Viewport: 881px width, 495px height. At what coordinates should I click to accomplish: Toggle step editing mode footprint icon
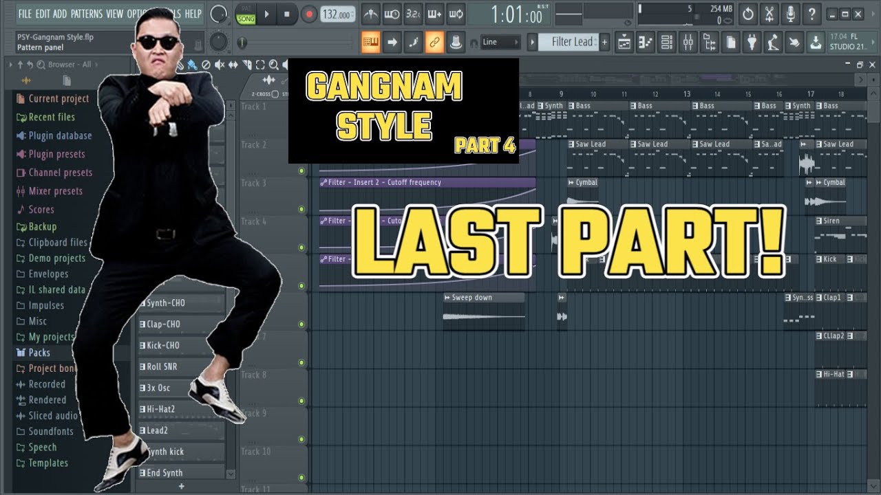pos(413,43)
